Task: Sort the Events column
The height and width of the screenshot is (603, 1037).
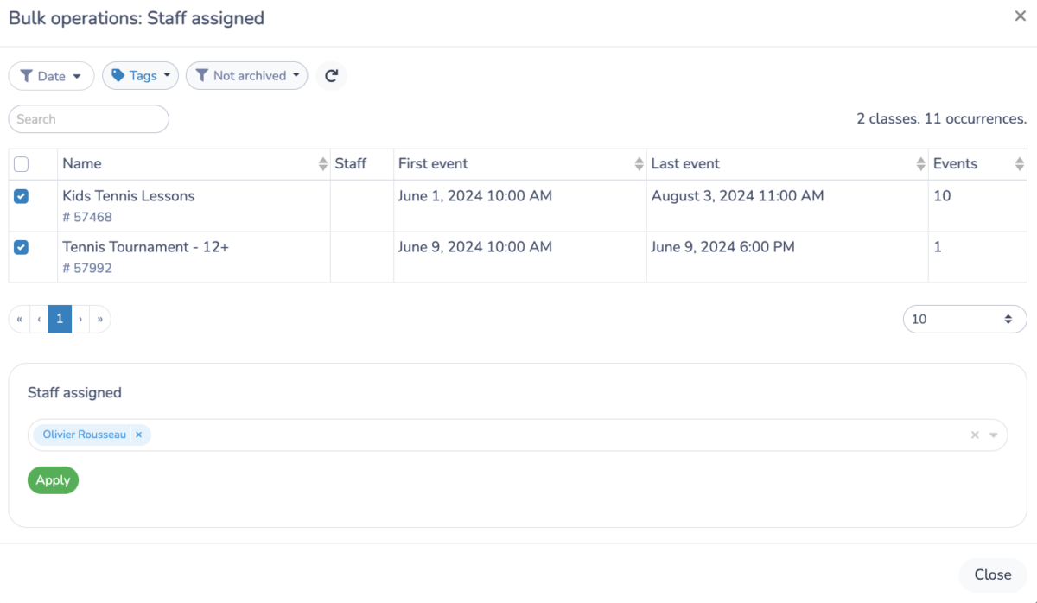Action: click(x=1020, y=163)
